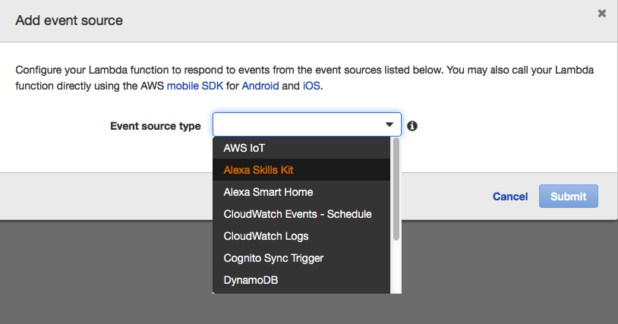Click the Submit button
The width and height of the screenshot is (618, 324).
point(568,197)
